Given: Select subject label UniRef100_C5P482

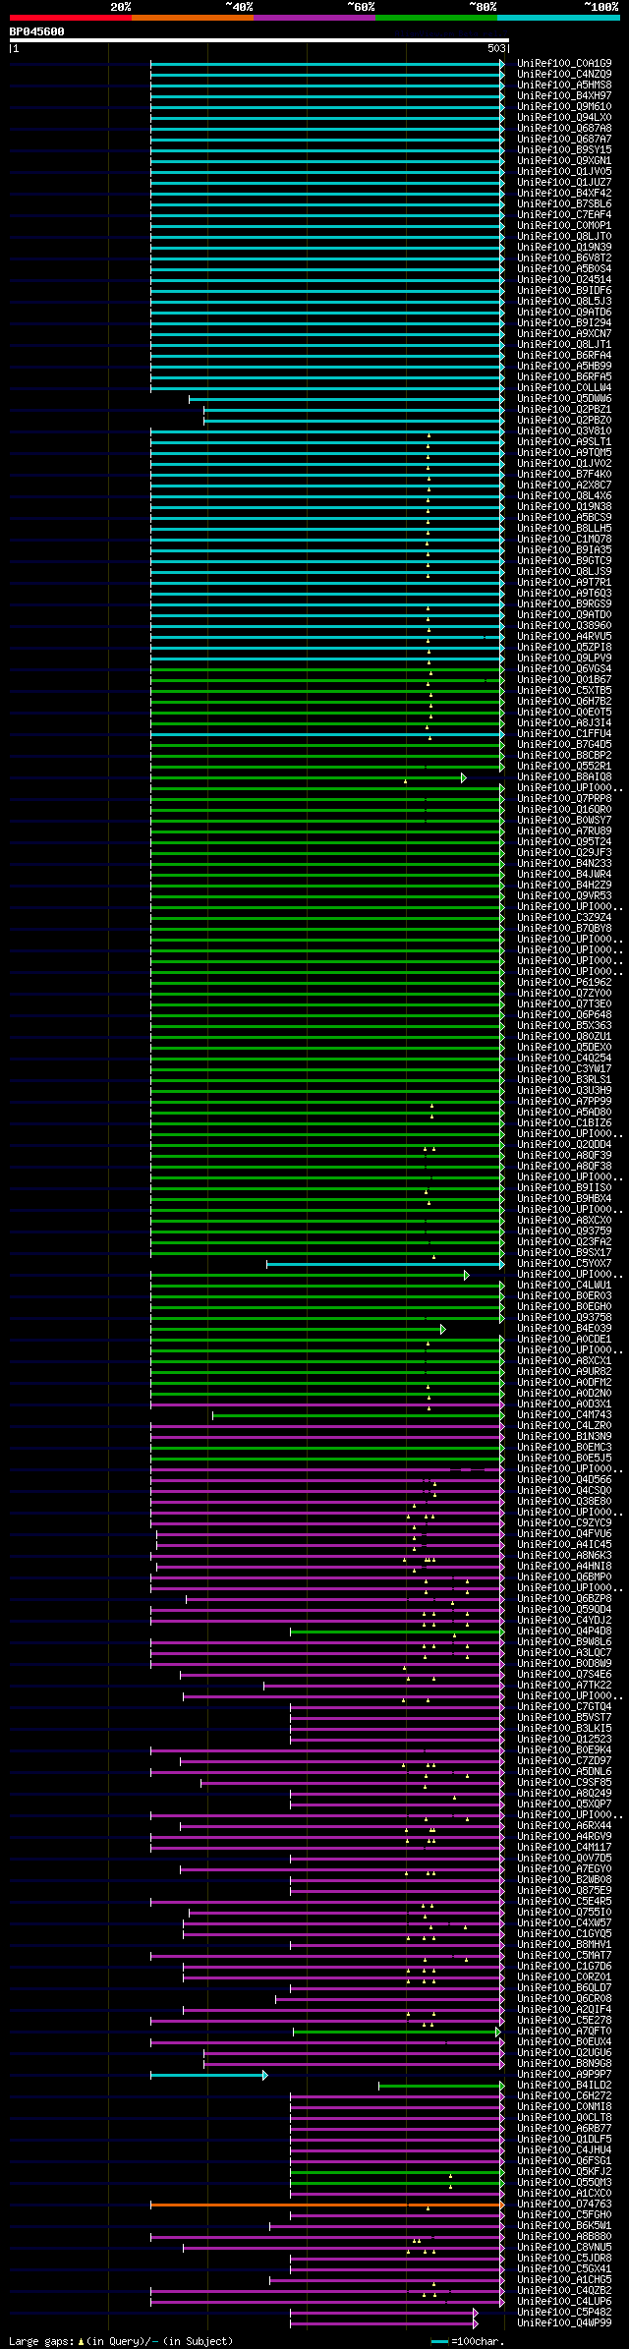Looking at the screenshot, I should (x=564, y=2312).
